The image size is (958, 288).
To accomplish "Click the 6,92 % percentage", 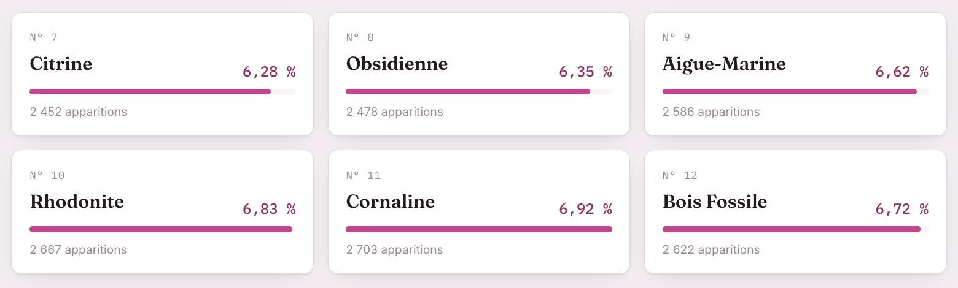I will click(585, 210).
